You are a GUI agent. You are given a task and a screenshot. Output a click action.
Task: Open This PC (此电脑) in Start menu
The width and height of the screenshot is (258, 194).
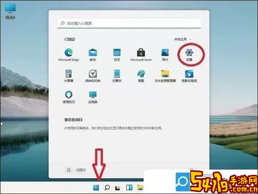point(93,97)
